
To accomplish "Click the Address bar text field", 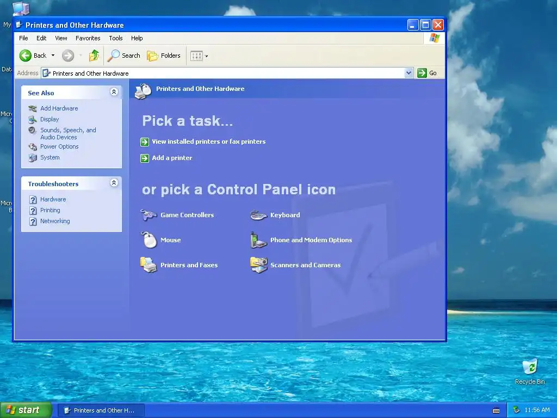I will point(227,73).
